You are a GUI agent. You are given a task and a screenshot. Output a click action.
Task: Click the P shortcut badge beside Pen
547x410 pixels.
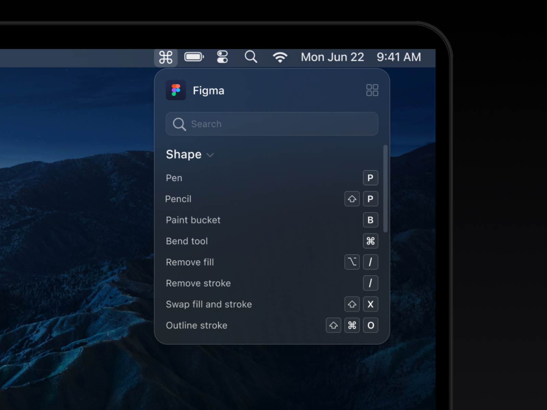tap(371, 178)
